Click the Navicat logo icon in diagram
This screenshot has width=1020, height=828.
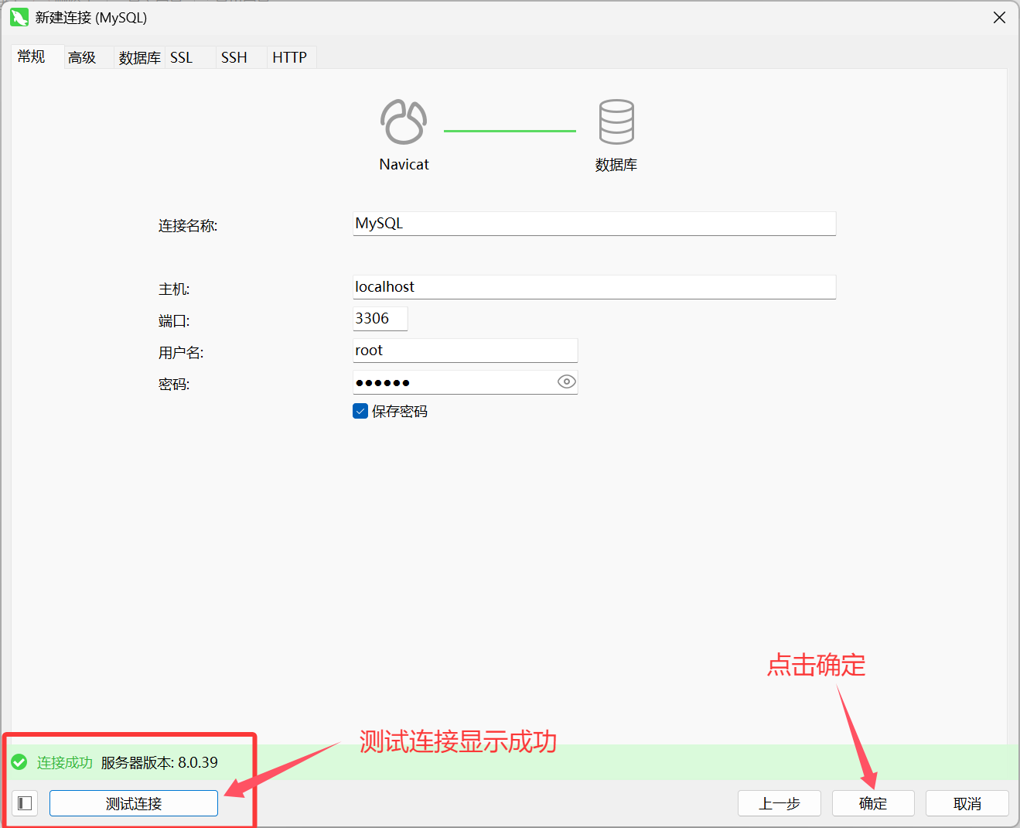[404, 121]
